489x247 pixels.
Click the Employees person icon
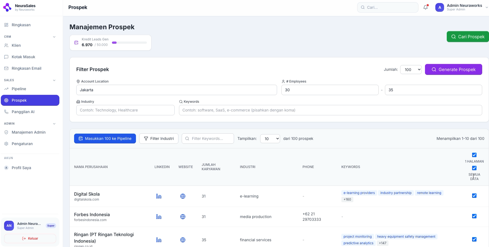283,82
